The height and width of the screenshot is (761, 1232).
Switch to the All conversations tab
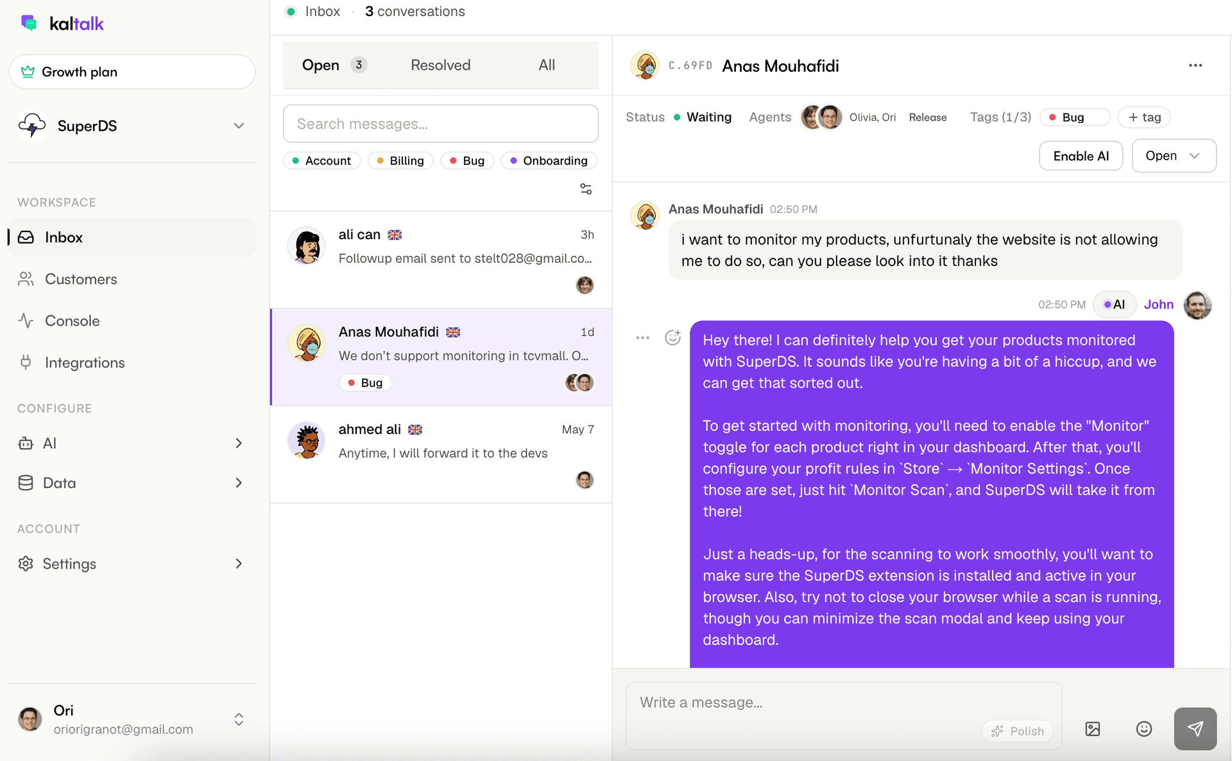pyautogui.click(x=547, y=65)
